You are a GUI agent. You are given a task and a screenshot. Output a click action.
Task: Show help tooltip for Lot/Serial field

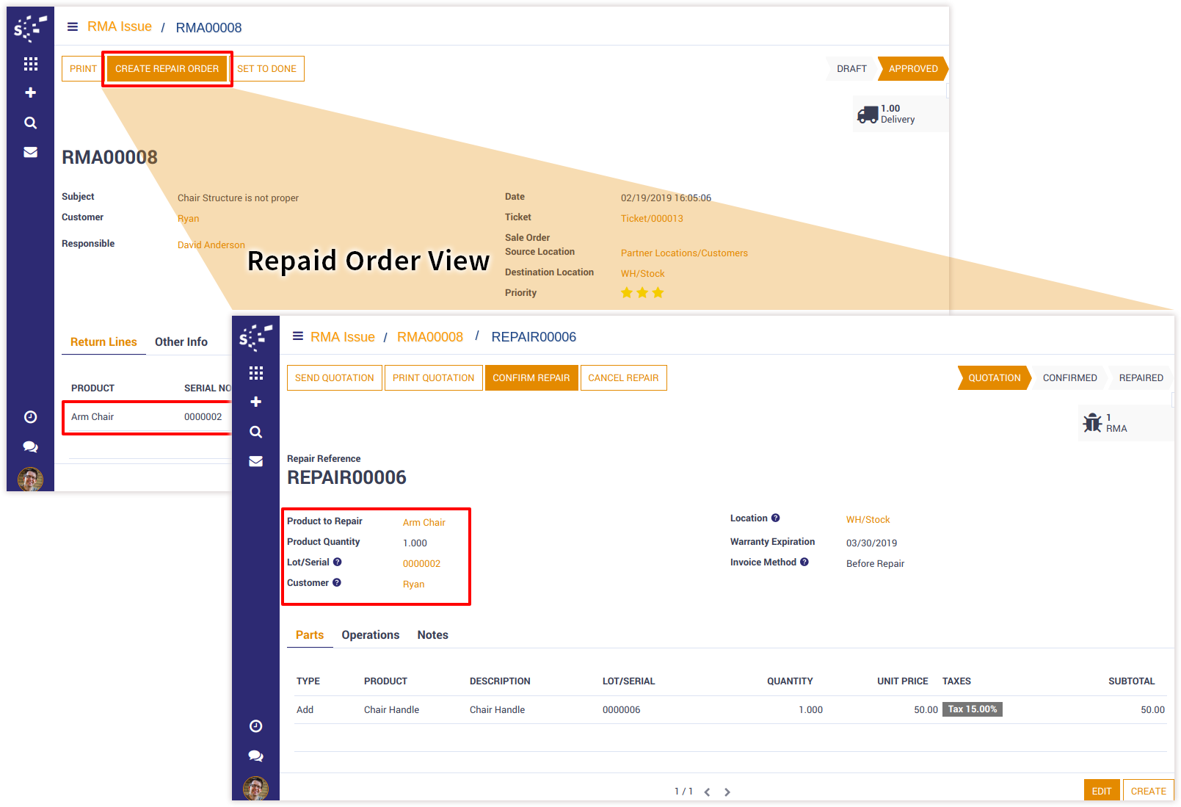pos(338,562)
